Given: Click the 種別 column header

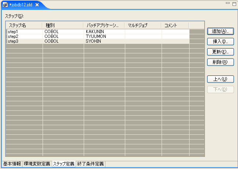Looking at the screenshot, I should tap(63, 25).
